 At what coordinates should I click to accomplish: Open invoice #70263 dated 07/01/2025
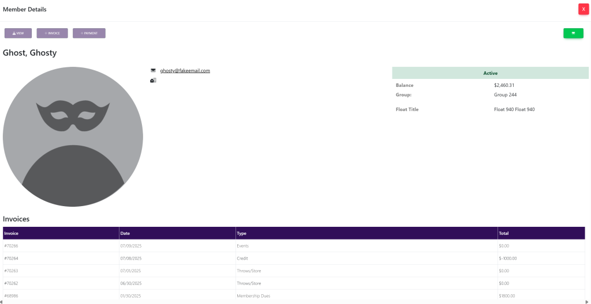coord(12,271)
